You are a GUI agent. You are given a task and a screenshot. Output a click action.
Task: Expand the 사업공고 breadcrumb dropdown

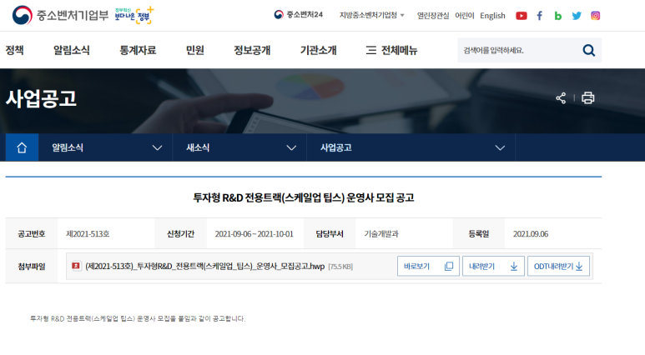(x=411, y=147)
